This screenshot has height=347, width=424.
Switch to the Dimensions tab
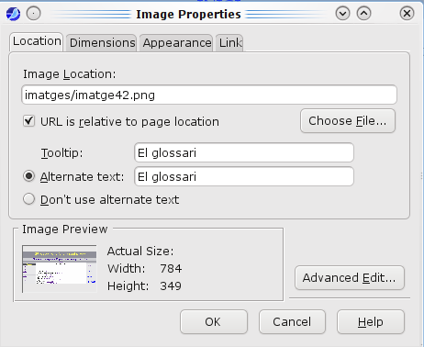point(102,43)
